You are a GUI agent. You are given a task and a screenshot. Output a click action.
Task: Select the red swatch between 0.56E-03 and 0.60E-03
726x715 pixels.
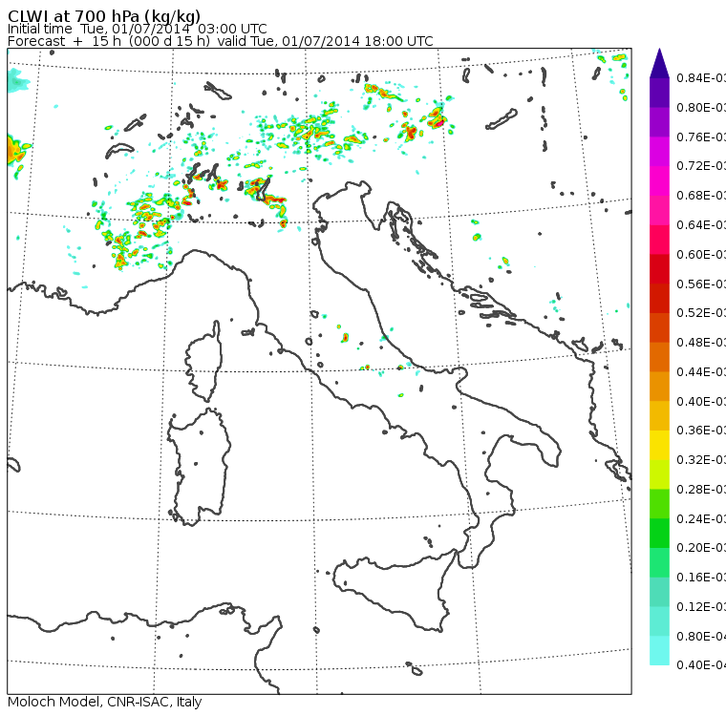(x=659, y=269)
